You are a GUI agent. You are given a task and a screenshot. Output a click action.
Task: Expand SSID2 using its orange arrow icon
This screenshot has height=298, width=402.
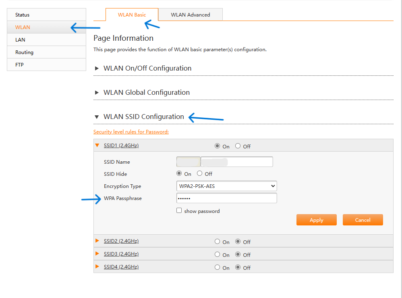(x=97, y=241)
